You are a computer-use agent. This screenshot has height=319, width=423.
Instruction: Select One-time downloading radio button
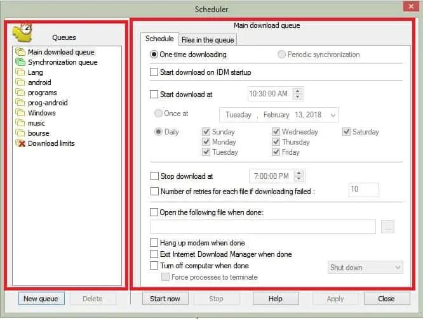[154, 55]
